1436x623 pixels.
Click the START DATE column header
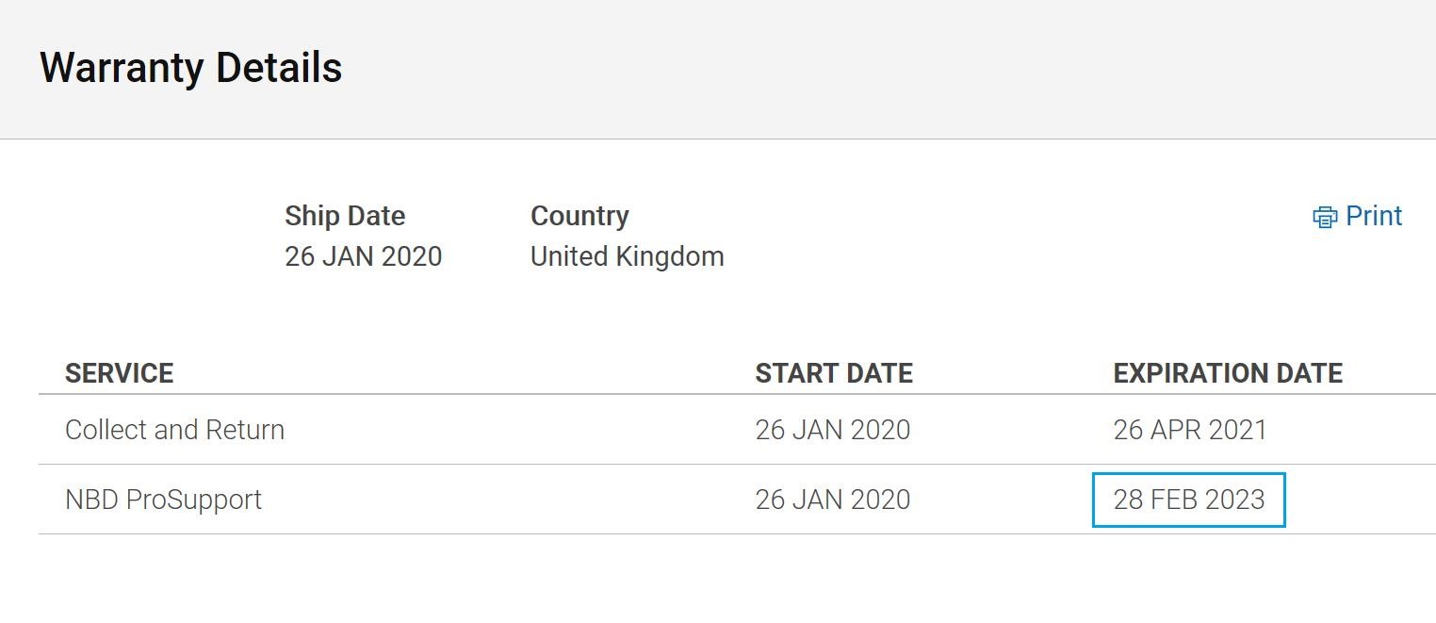pyautogui.click(x=834, y=373)
